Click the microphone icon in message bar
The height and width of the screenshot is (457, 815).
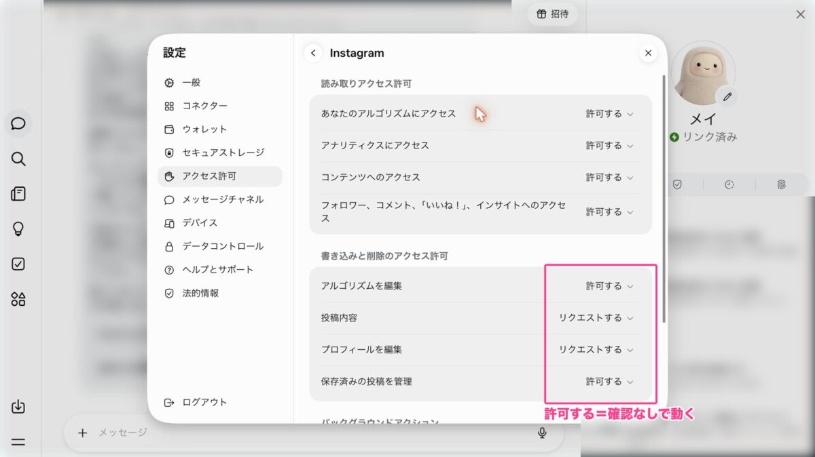542,433
